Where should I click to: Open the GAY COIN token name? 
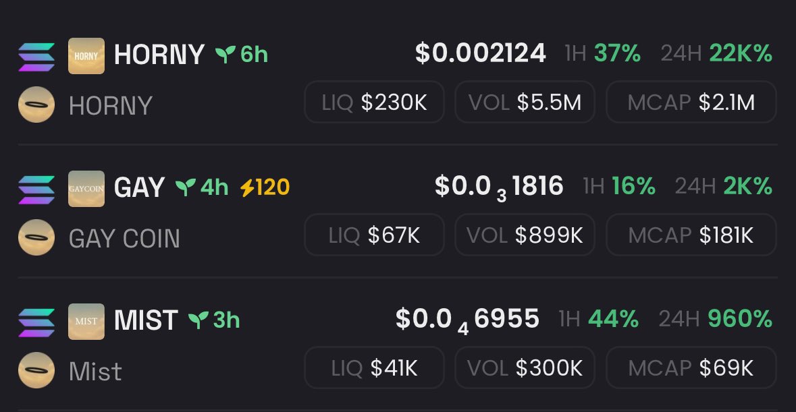[x=124, y=238]
